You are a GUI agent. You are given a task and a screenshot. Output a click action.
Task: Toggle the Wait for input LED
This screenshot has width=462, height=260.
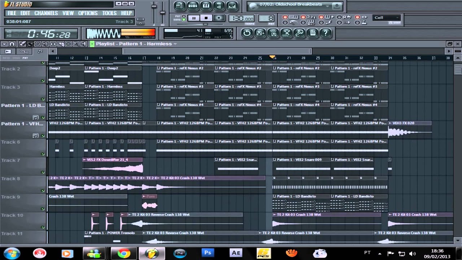303,23
